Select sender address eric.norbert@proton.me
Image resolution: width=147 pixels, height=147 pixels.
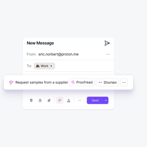(59, 54)
